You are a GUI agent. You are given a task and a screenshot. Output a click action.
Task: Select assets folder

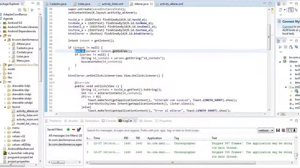11,69
